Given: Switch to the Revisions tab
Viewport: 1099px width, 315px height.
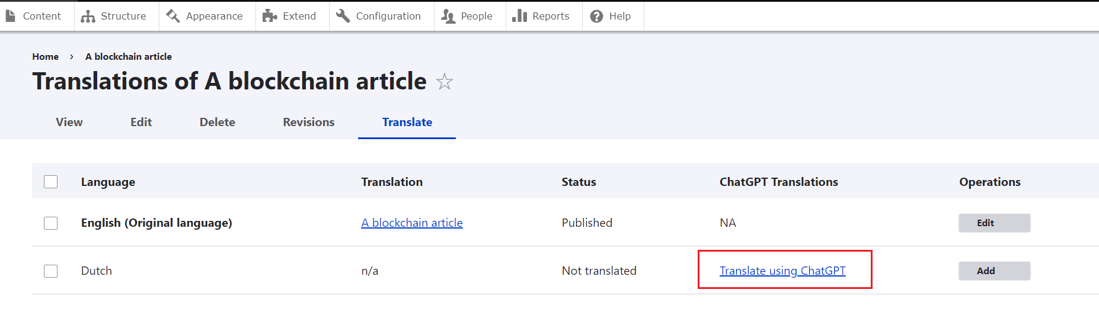Looking at the screenshot, I should [309, 122].
